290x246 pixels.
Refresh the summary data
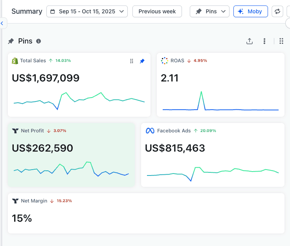point(277,11)
